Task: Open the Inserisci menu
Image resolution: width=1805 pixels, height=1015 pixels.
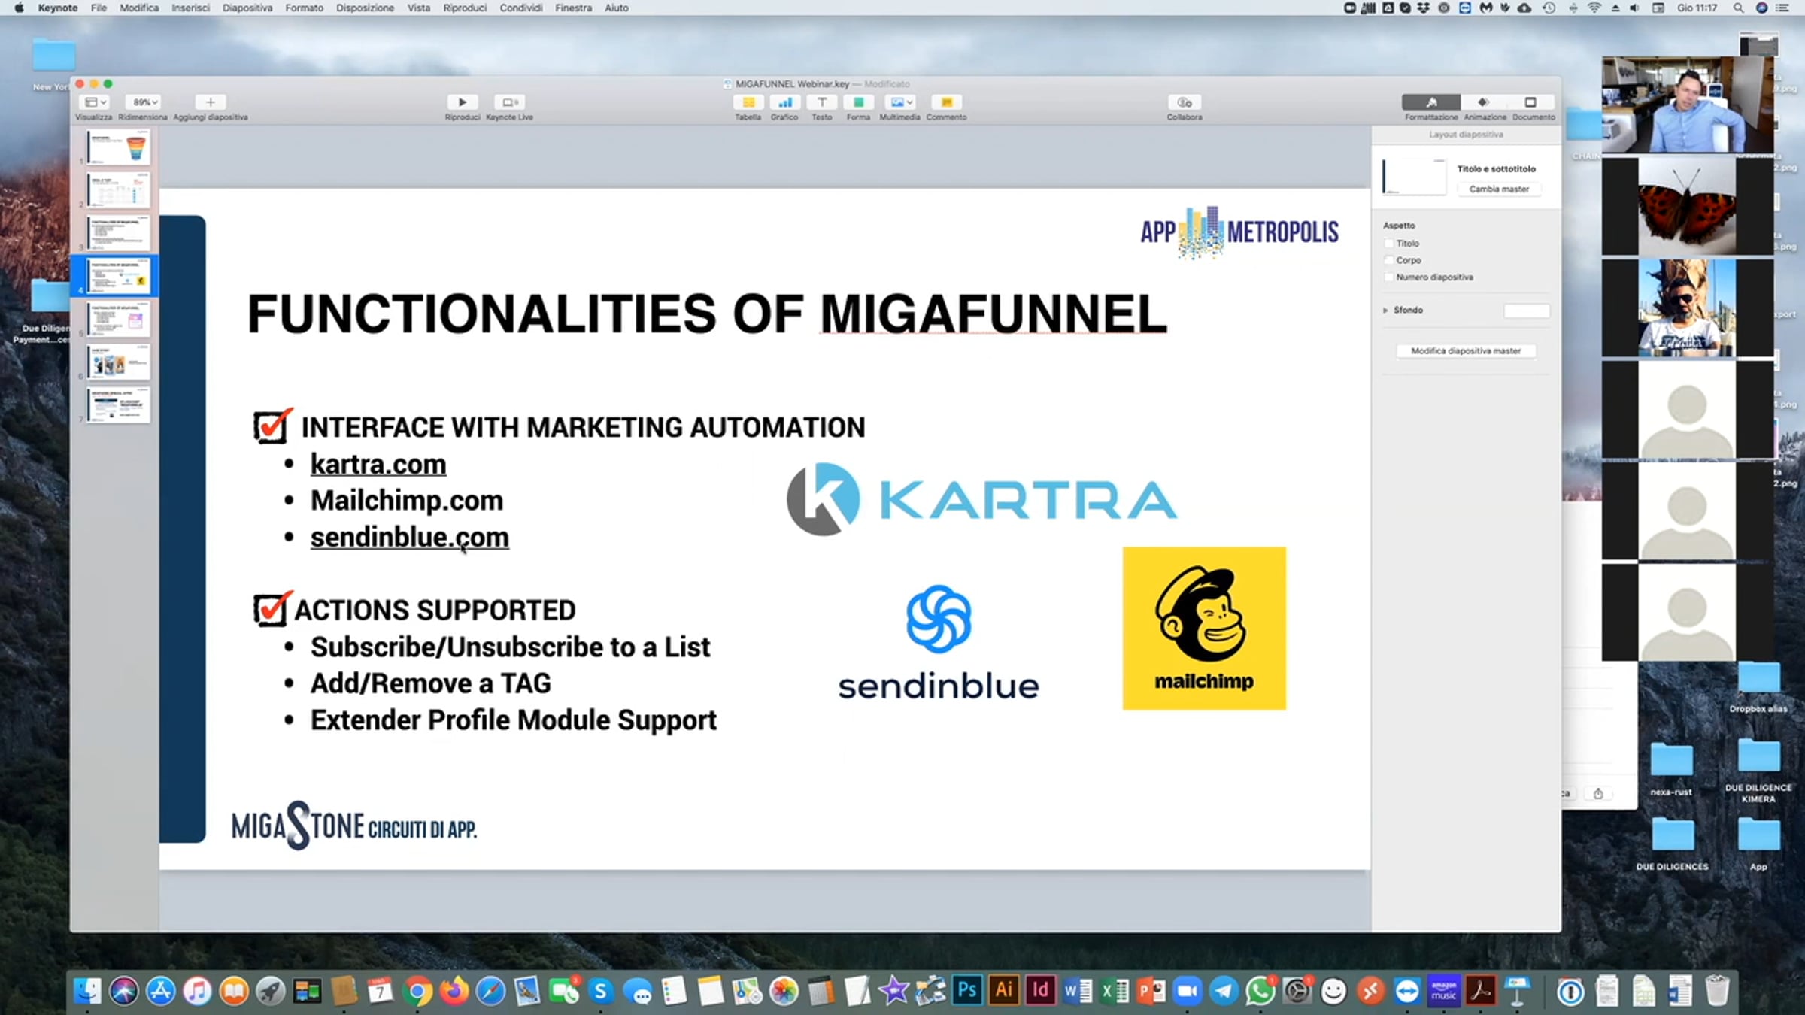Action: (190, 8)
